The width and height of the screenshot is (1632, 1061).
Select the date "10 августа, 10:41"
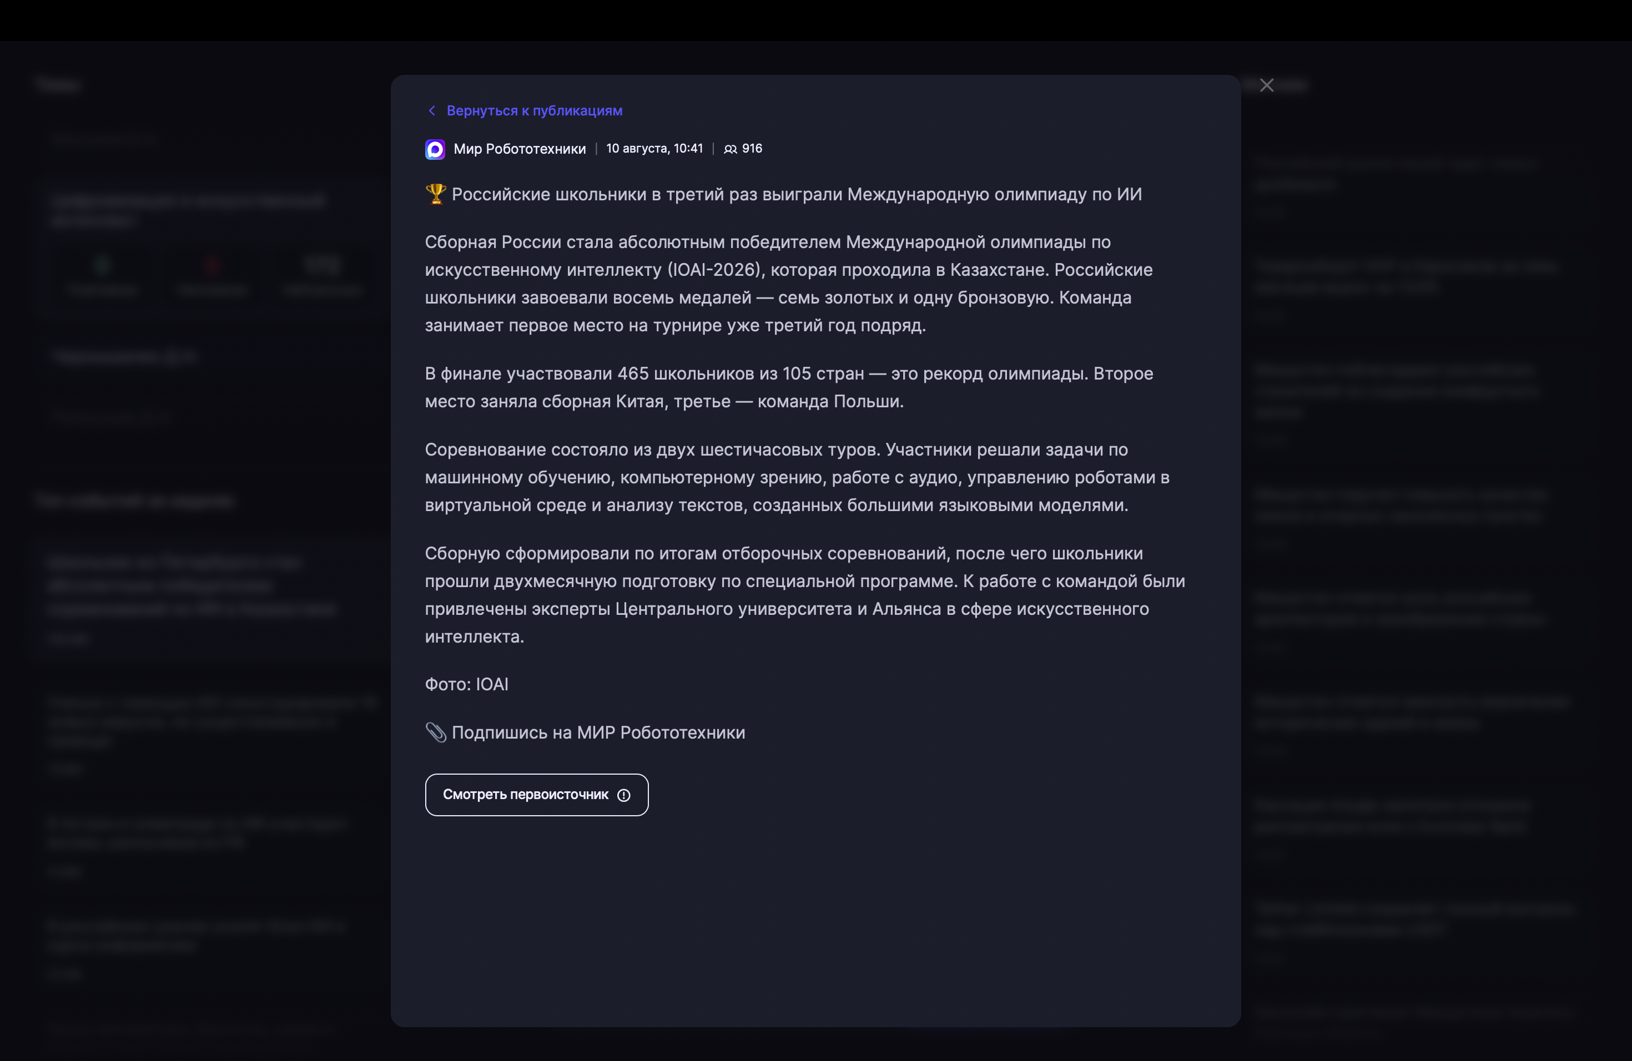[x=654, y=148]
